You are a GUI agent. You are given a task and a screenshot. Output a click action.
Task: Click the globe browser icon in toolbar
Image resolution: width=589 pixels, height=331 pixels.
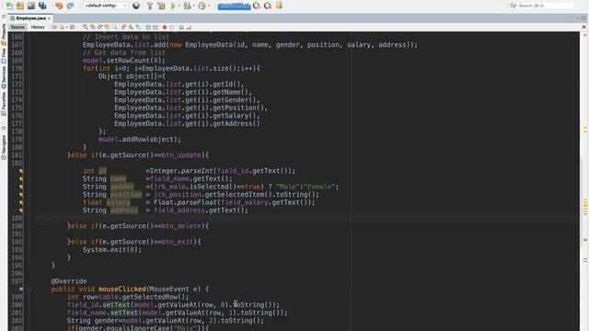click(136, 6)
